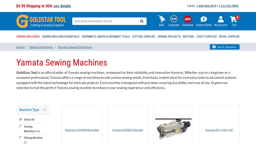Go to Sewing Machines breadcrumb
256x144 pixels.
coord(41,47)
